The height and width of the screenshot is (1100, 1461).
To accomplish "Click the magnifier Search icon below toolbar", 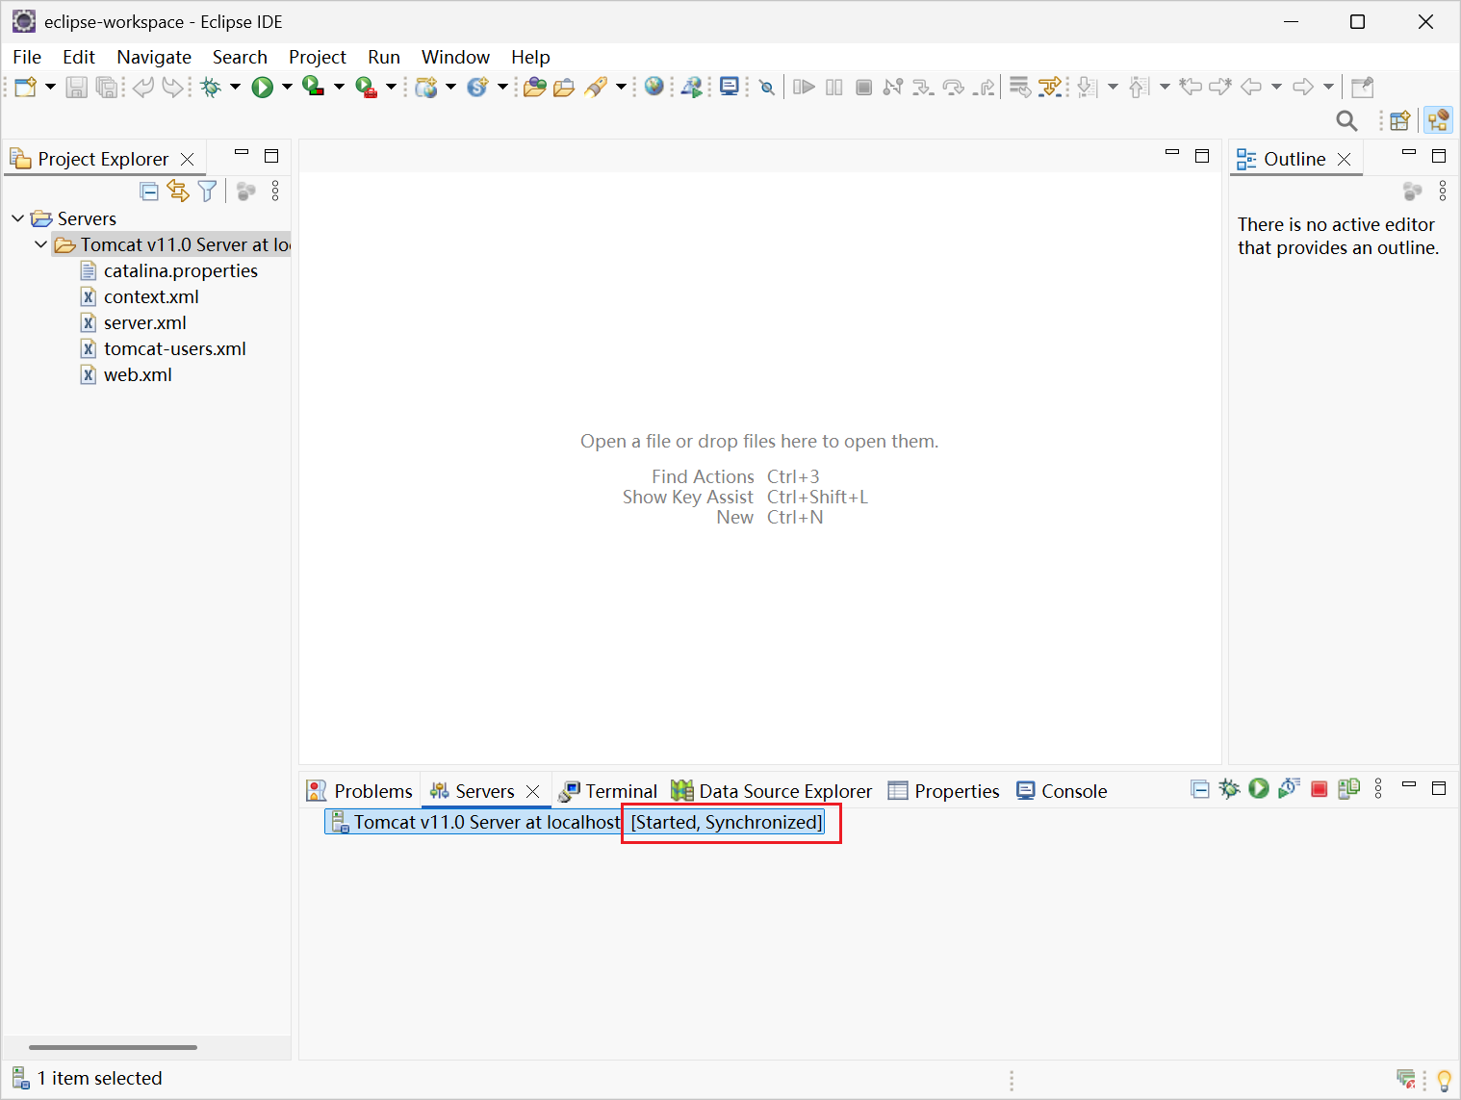I will tap(1346, 120).
